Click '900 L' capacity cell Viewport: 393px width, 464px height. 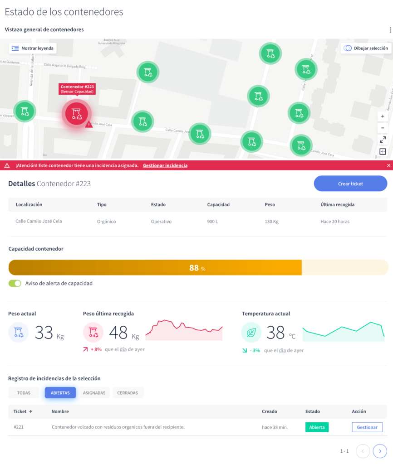click(212, 221)
